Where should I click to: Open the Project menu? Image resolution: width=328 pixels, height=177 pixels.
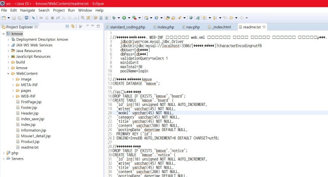tap(59, 10)
